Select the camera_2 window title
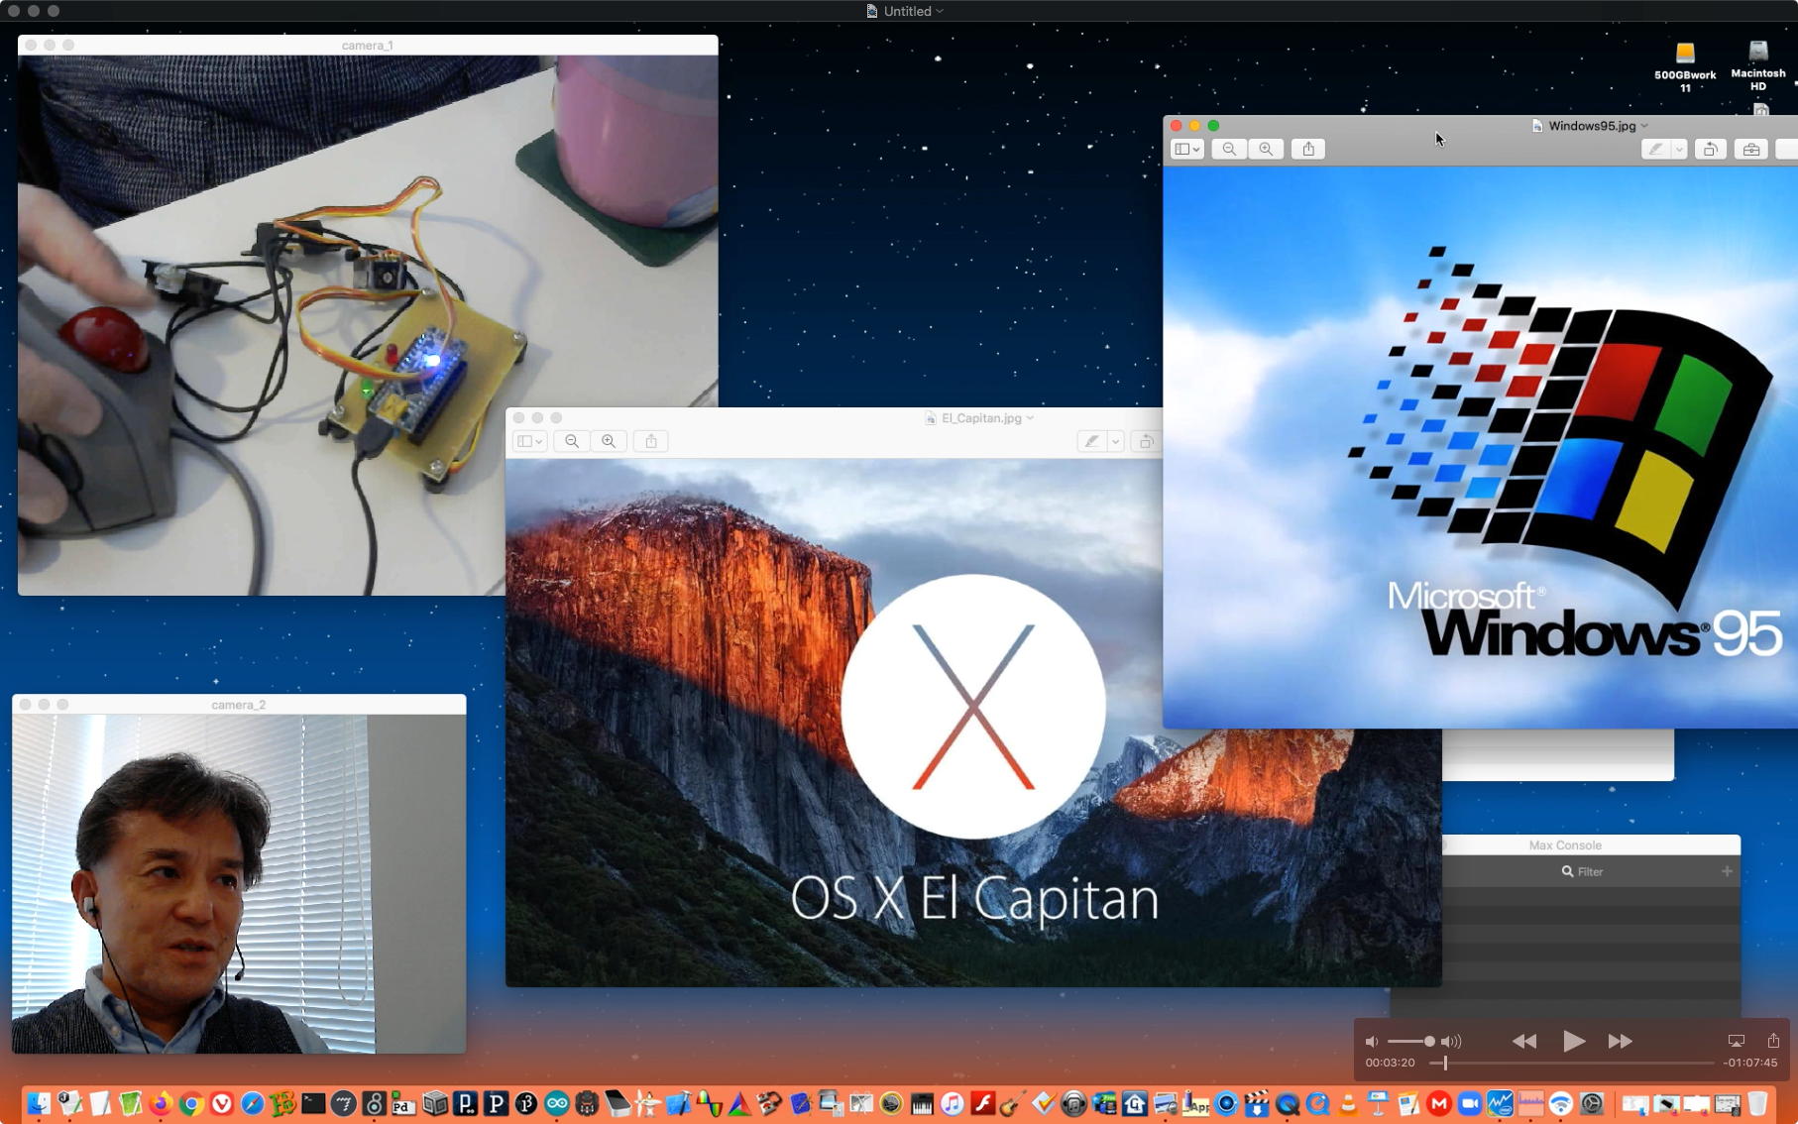The width and height of the screenshot is (1798, 1124). [239, 705]
